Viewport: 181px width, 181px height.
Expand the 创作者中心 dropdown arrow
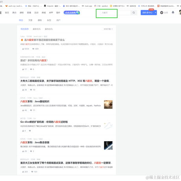pos(155,13)
